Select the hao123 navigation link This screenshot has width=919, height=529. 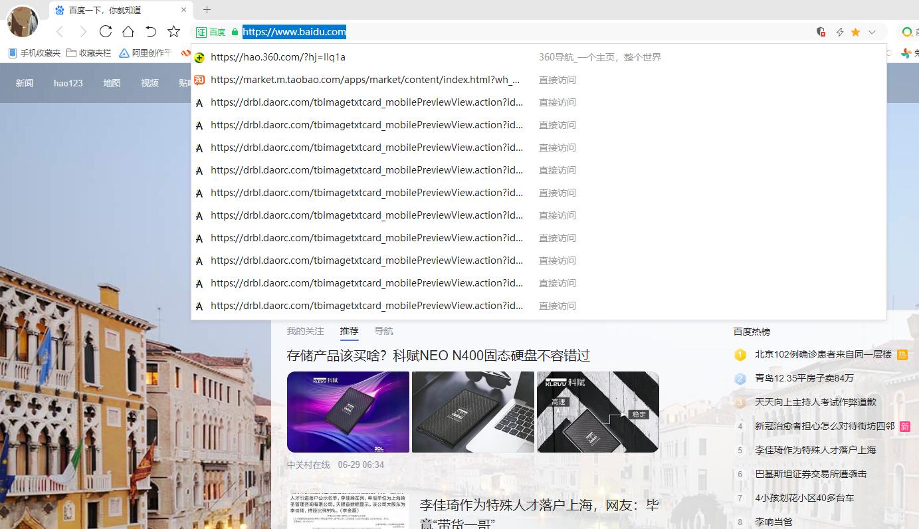click(68, 83)
